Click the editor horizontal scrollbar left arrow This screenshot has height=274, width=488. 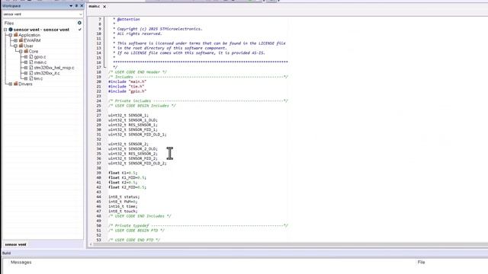click(x=91, y=244)
